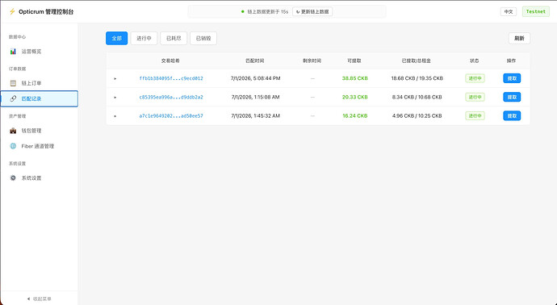Click the 资产管理 section label
This screenshot has width=557, height=305.
click(18, 116)
